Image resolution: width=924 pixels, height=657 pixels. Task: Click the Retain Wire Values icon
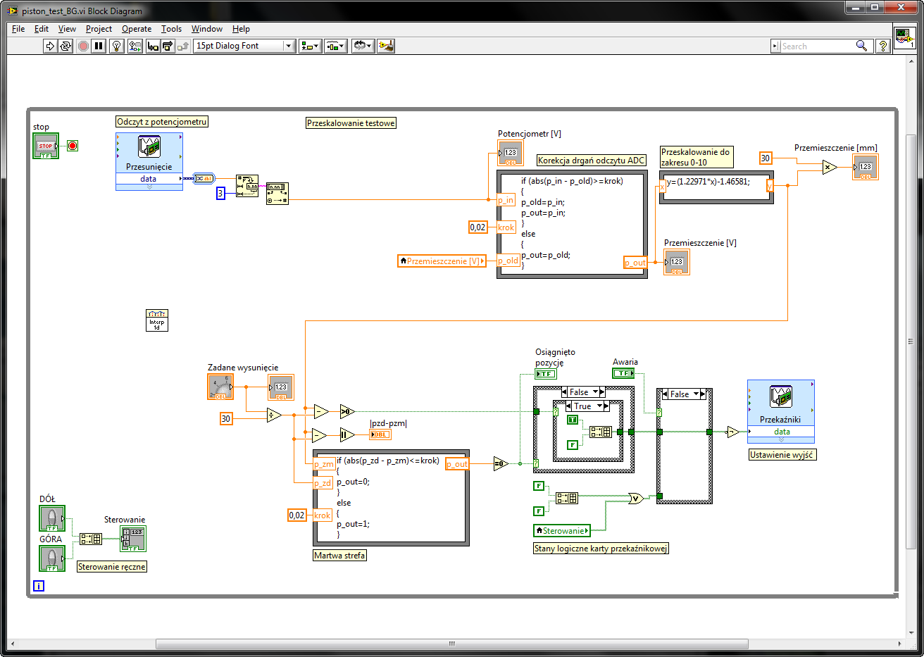pyautogui.click(x=135, y=46)
